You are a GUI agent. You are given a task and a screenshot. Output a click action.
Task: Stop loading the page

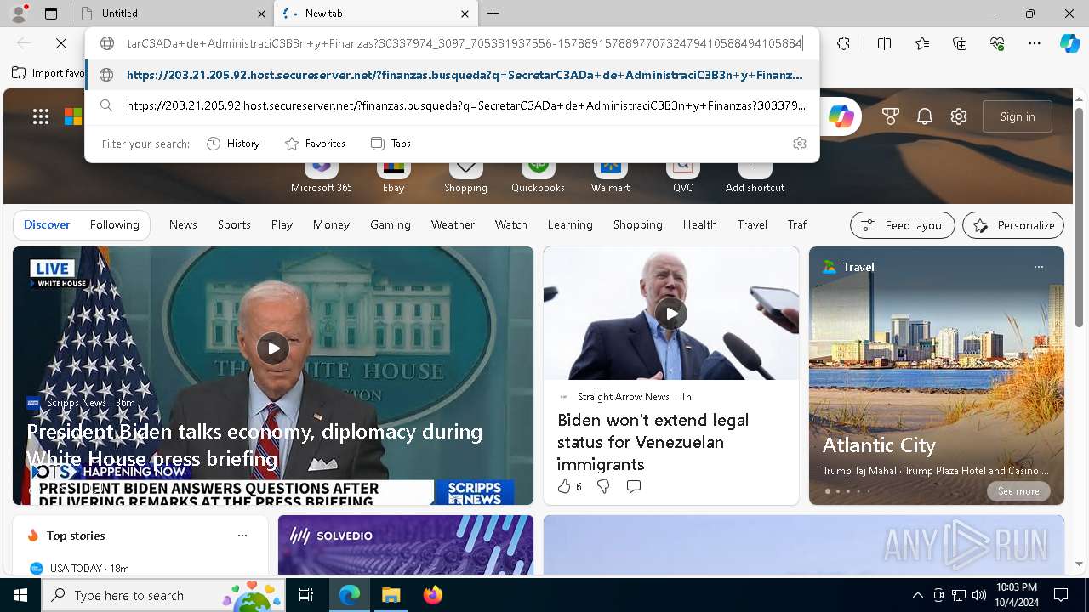tap(61, 43)
